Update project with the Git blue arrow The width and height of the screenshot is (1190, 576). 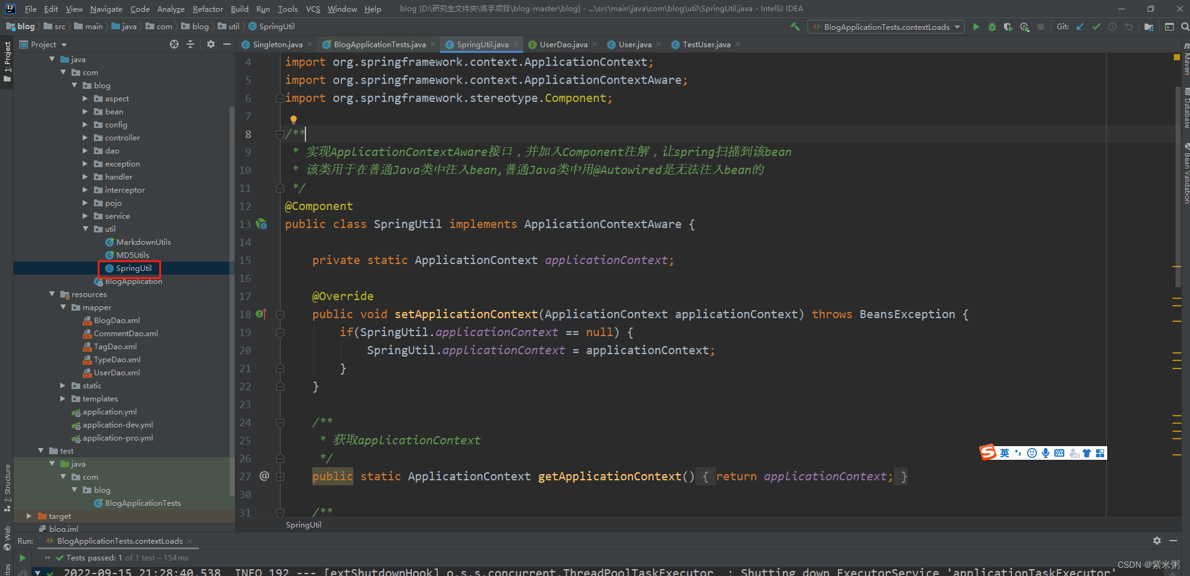1080,27
